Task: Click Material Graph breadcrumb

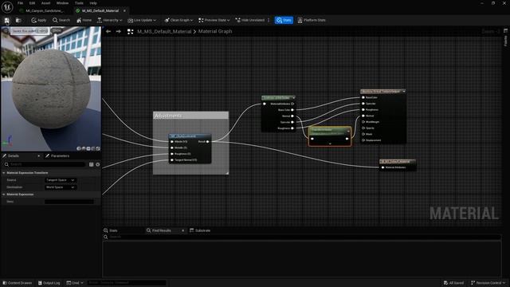Action: point(215,32)
